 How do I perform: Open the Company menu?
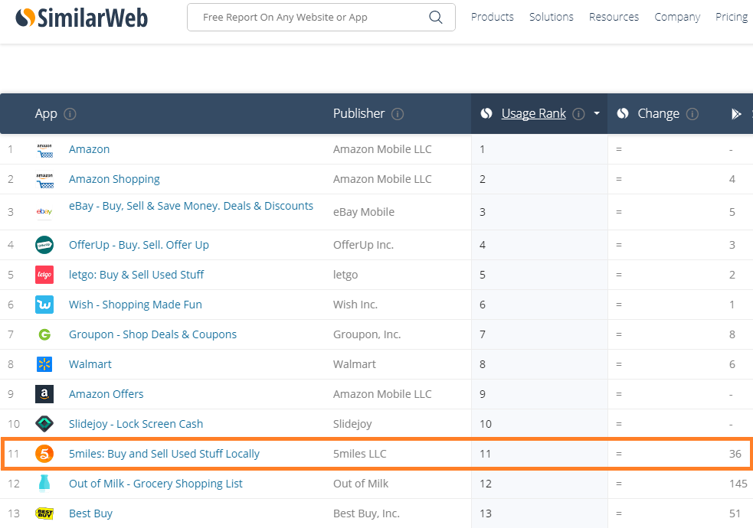[x=677, y=17]
